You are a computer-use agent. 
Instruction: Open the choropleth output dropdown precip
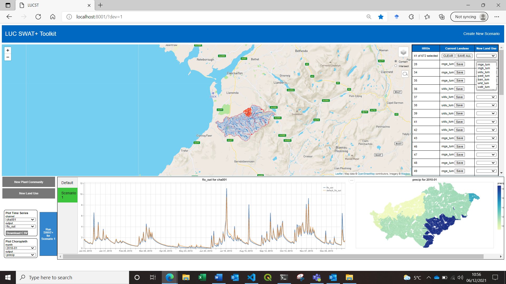[20, 255]
